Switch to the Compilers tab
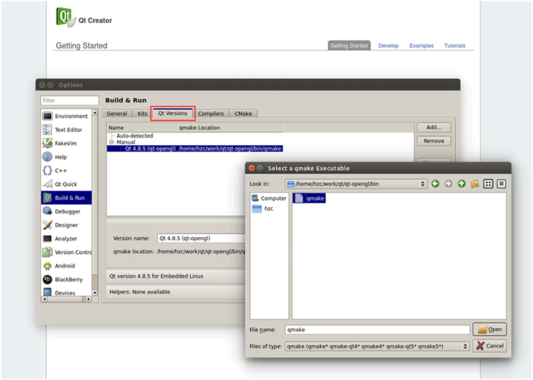Image resolution: width=533 pixels, height=380 pixels. pyautogui.click(x=211, y=113)
